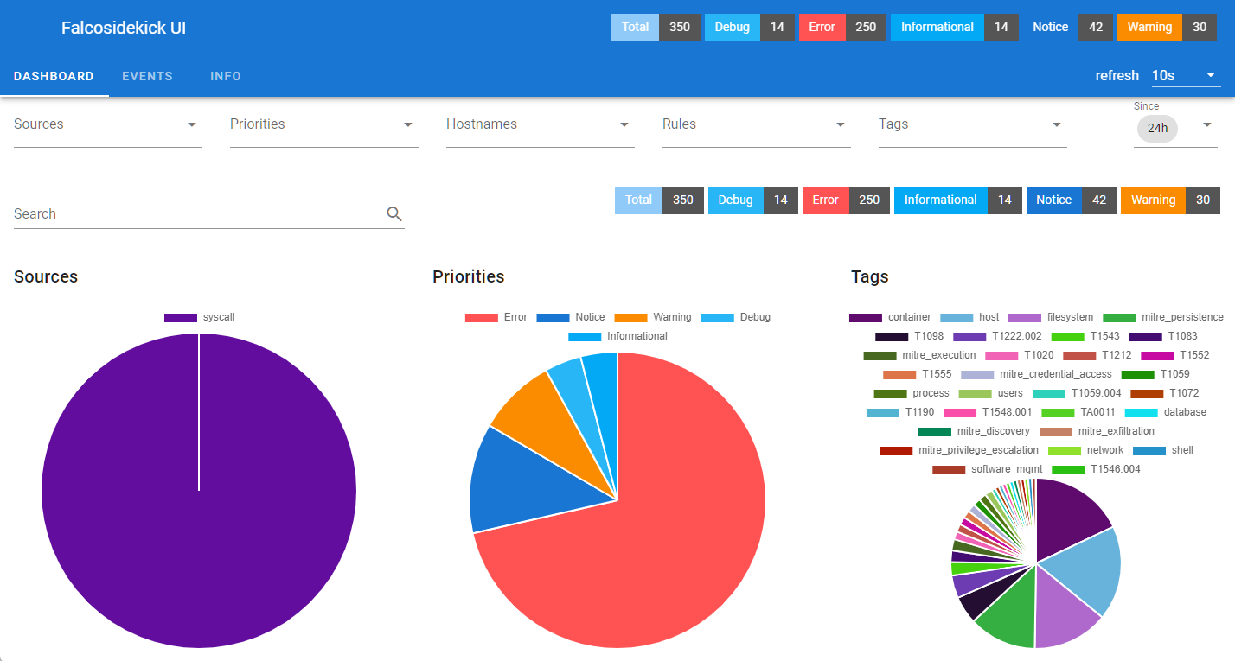The image size is (1235, 661).
Task: Toggle the T1222.002 tag legend entry
Action: pos(997,336)
